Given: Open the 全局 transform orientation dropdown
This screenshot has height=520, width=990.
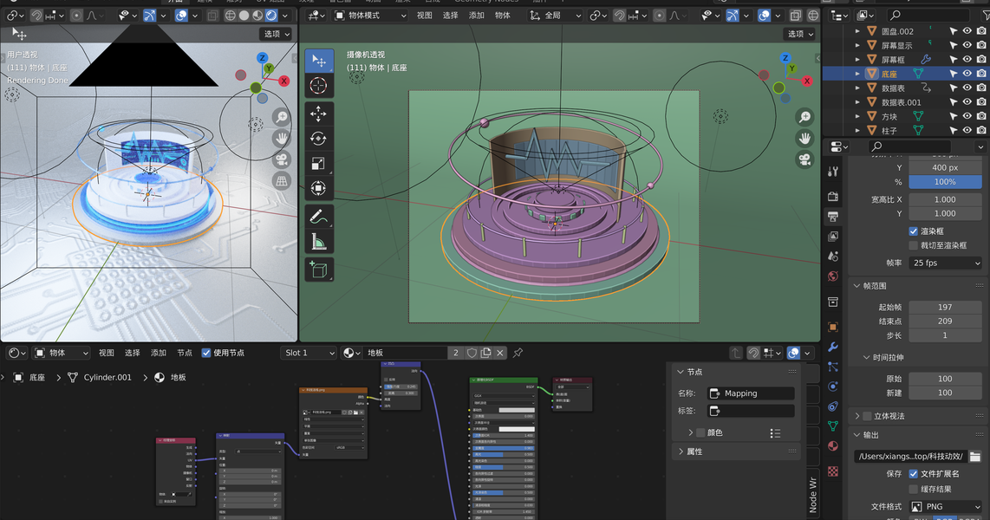Looking at the screenshot, I should pyautogui.click(x=555, y=15).
